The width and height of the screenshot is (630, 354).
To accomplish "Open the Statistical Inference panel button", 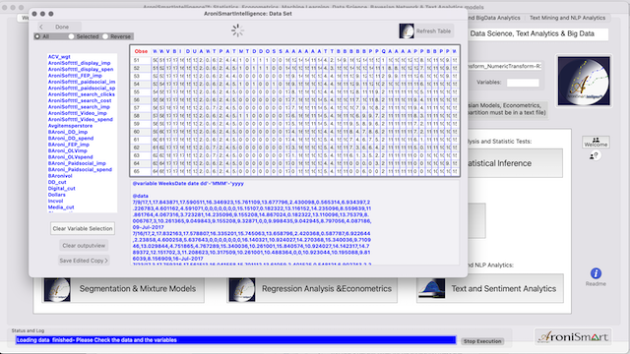I will coord(515,163).
